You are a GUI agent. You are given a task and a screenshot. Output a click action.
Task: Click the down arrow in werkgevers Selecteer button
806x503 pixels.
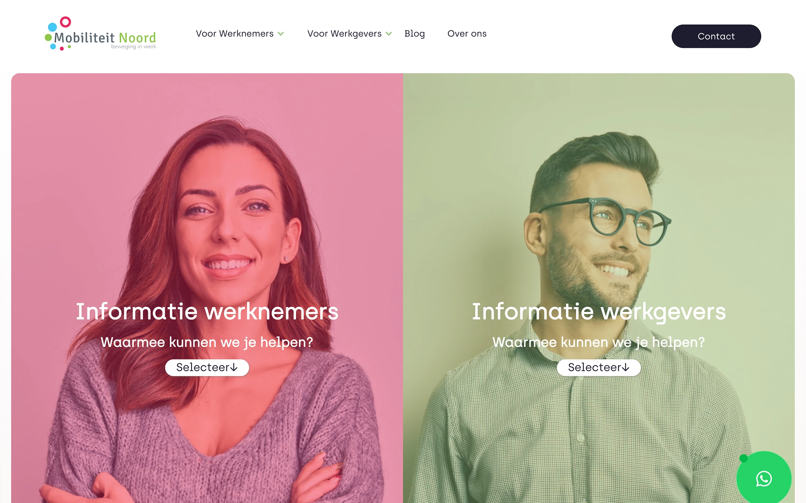626,367
